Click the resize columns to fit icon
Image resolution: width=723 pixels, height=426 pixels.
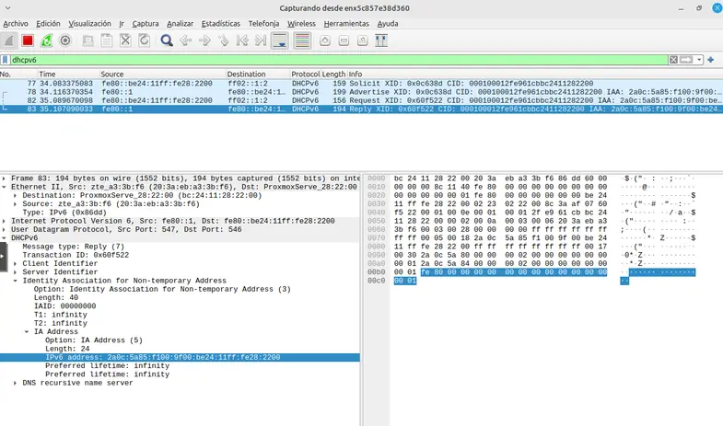click(x=381, y=40)
